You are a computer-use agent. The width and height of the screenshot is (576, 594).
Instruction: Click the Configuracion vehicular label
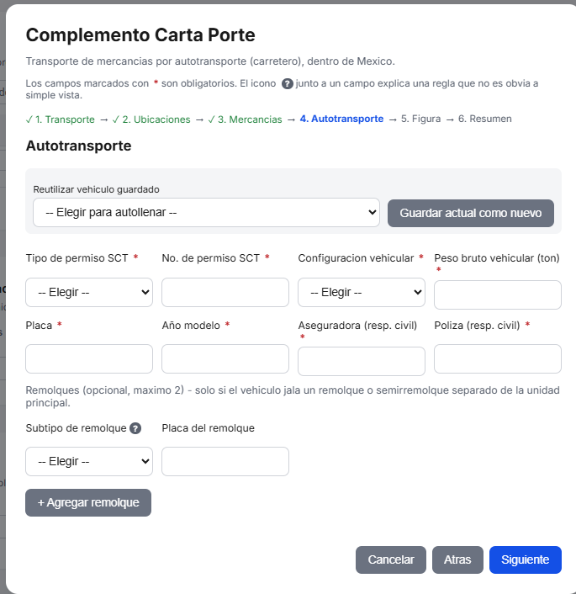[356, 258]
